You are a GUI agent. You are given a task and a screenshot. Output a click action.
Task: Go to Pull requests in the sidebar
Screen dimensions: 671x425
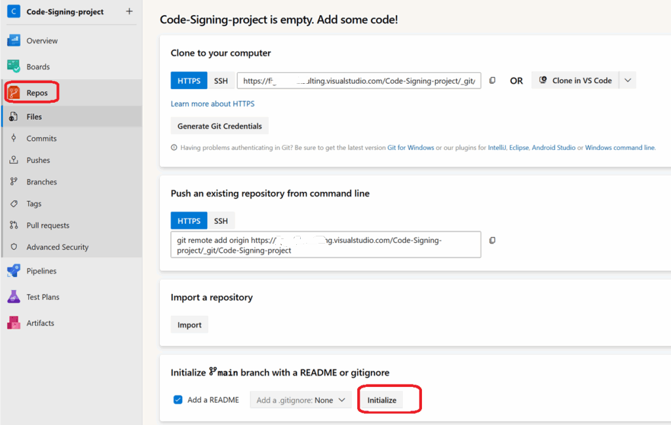tap(48, 225)
